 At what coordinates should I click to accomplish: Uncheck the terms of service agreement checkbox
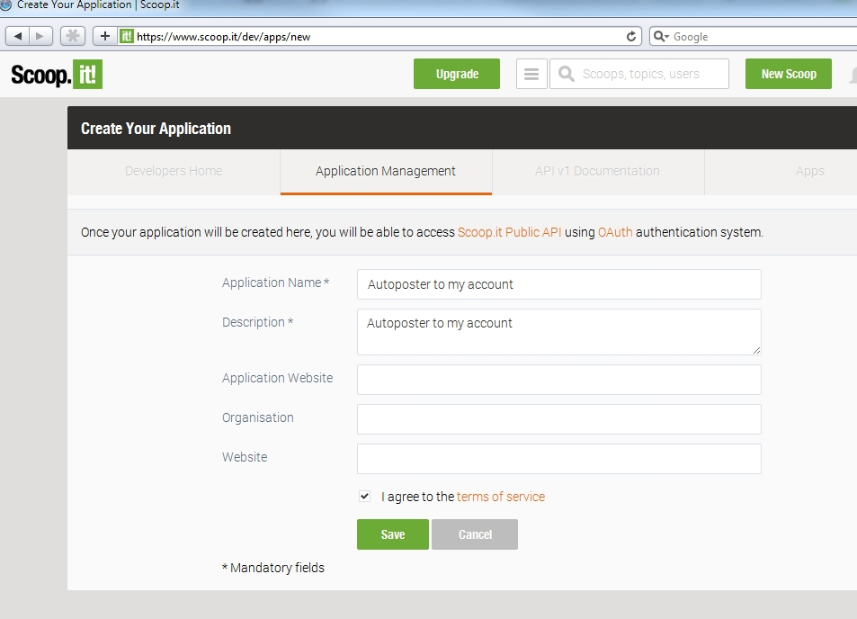364,496
